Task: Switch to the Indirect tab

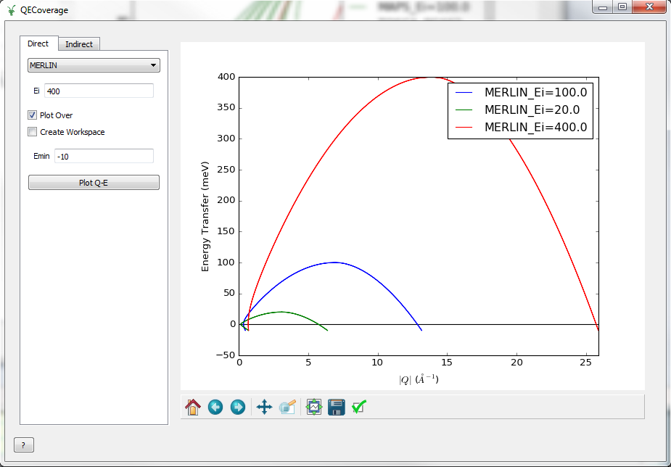Action: 79,44
